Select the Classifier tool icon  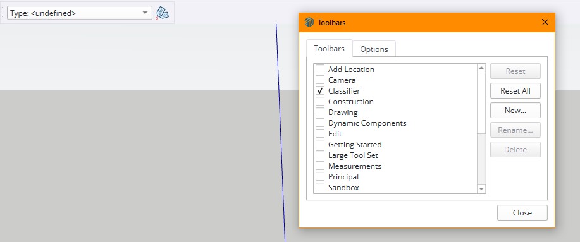162,13
